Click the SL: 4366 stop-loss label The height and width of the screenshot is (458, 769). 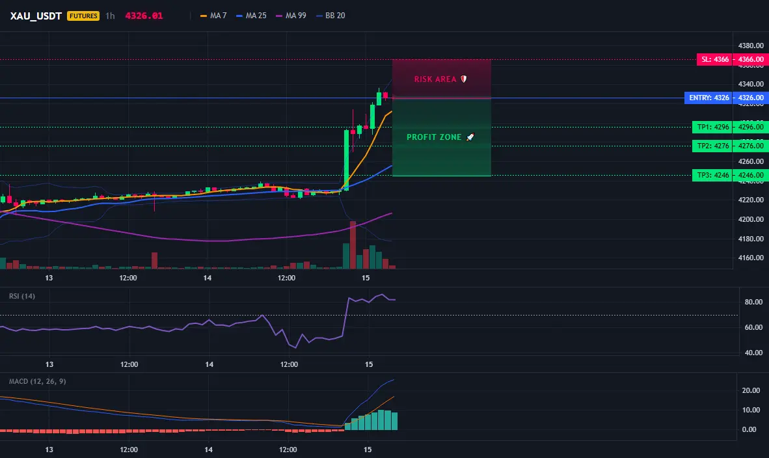714,59
